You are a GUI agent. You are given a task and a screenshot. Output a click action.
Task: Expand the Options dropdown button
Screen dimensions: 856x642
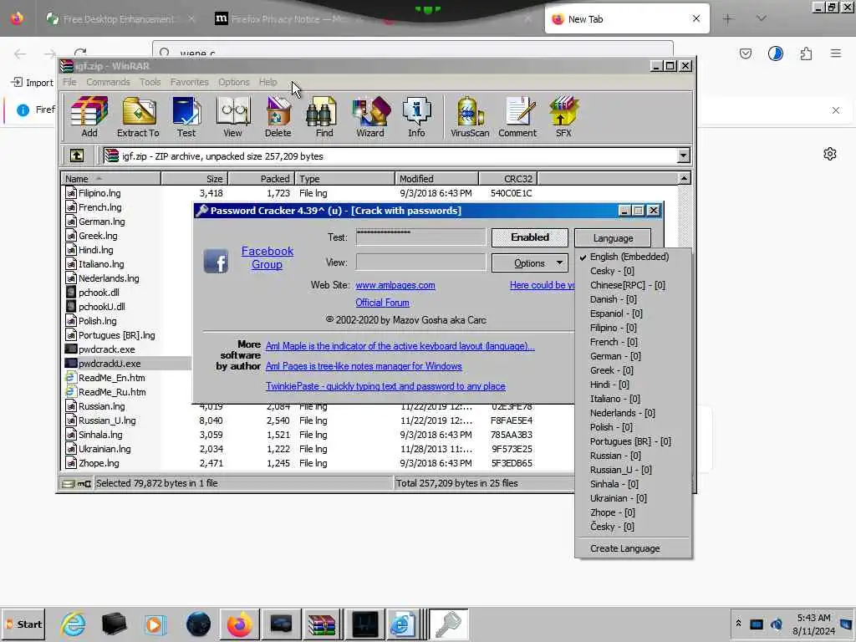529,263
